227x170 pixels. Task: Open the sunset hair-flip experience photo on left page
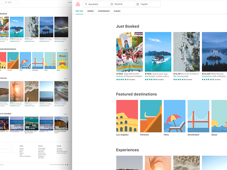coord(17,91)
